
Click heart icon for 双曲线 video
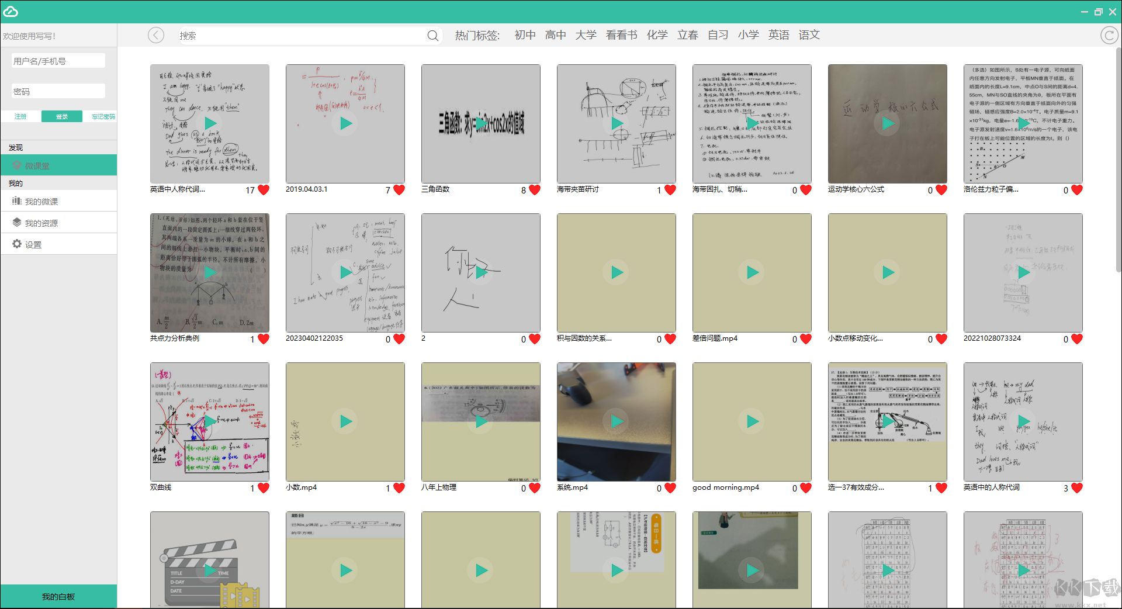point(264,487)
